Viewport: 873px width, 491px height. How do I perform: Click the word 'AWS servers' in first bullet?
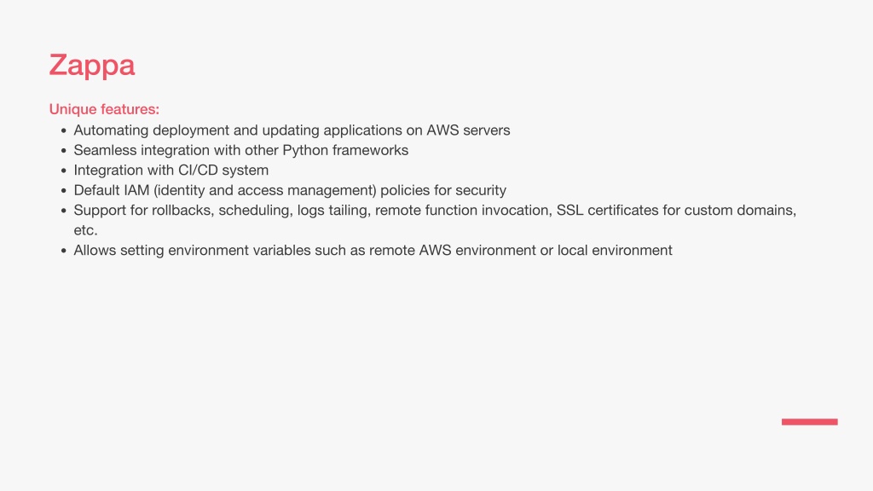click(468, 130)
